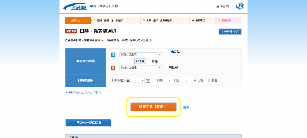307x138 pixels.
Task: Open 予約可能なエリアのご案内 link
Action: [84, 93]
